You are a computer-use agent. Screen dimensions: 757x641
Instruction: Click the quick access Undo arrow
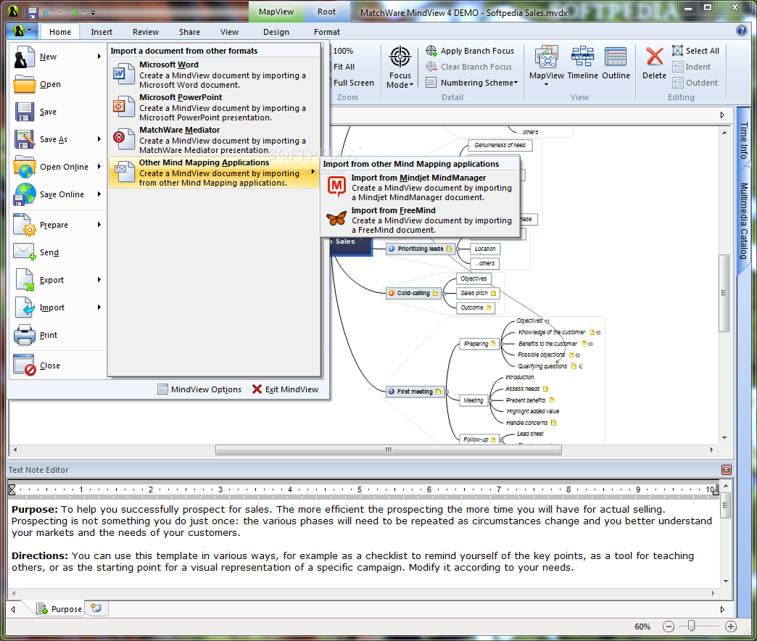49,12
